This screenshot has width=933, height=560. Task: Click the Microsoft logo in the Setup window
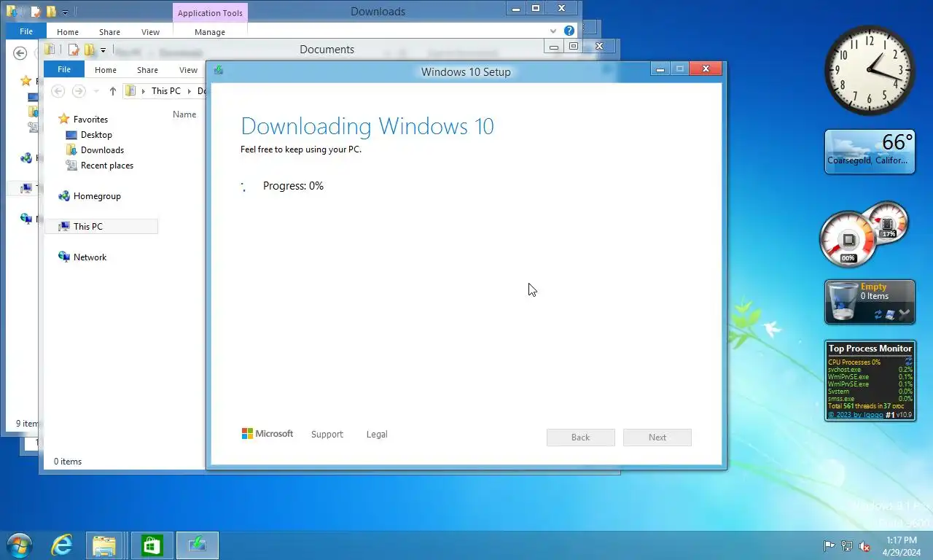point(268,434)
